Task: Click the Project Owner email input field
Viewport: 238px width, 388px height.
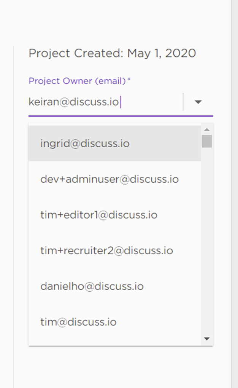Action: point(106,102)
